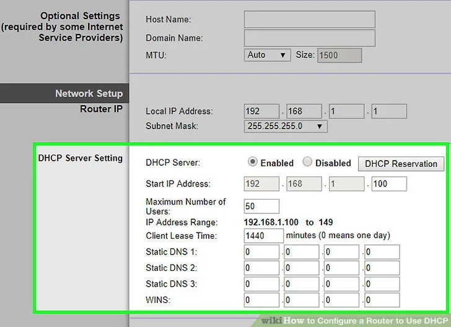Click Static DNS 3 second octet field
This screenshot has width=451, height=327.
coord(302,284)
